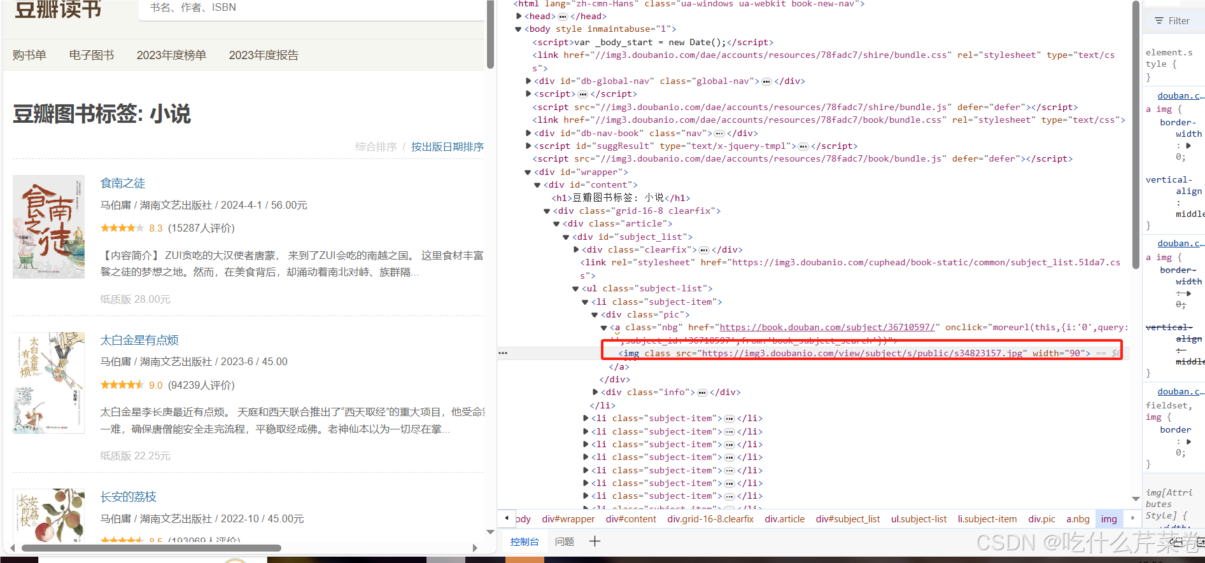Expand the div#db-nav-book node
The height and width of the screenshot is (563, 1205).
point(528,134)
